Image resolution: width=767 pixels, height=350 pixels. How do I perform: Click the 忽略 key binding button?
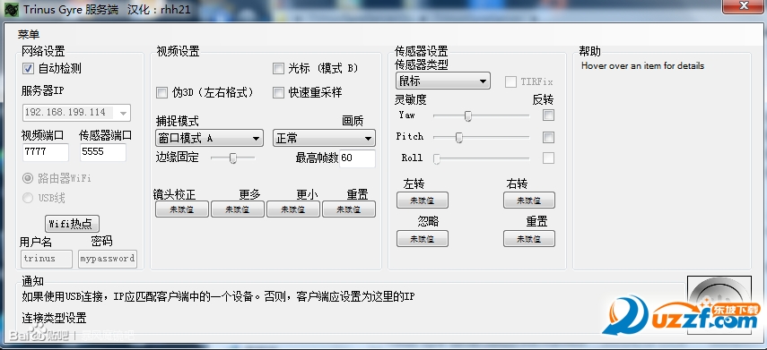point(423,239)
